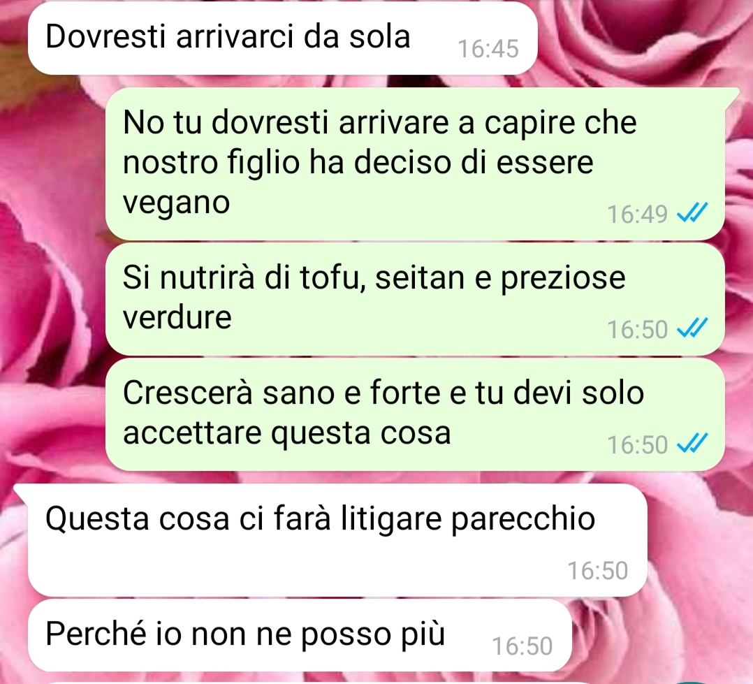Click the 16:45 timestamp
Image resolution: width=753 pixels, height=684 pixels.
[488, 48]
